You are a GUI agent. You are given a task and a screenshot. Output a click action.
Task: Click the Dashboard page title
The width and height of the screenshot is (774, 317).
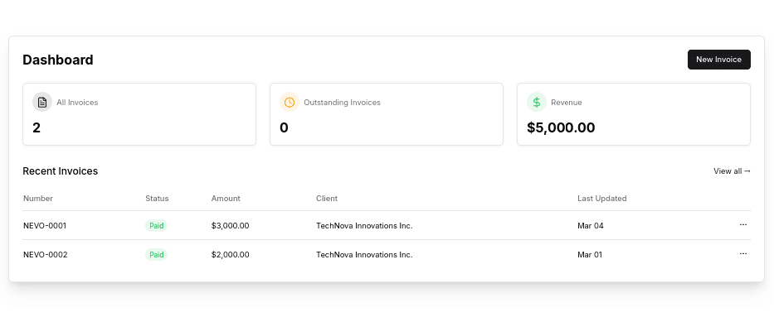(x=58, y=60)
